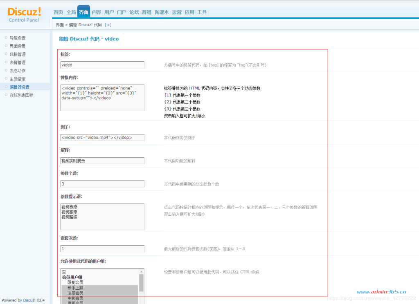Click the user group list scrollbar thumb
The image size is (419, 304).
141,283
